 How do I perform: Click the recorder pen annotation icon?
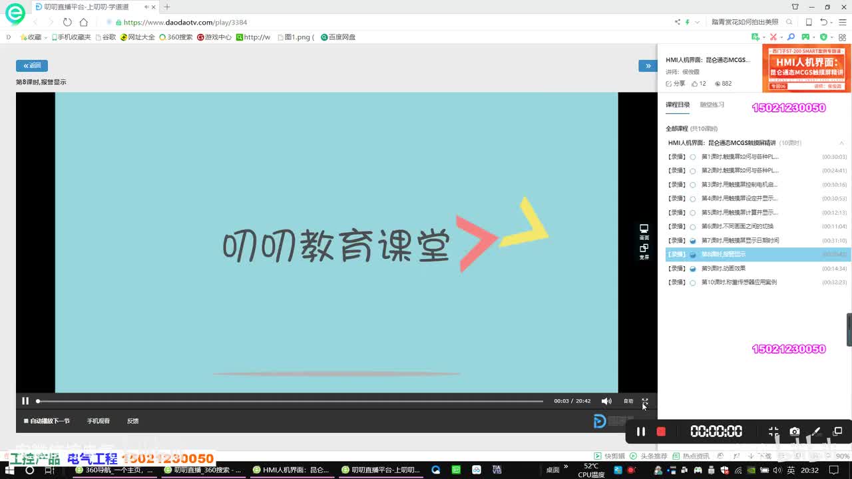pos(816,432)
